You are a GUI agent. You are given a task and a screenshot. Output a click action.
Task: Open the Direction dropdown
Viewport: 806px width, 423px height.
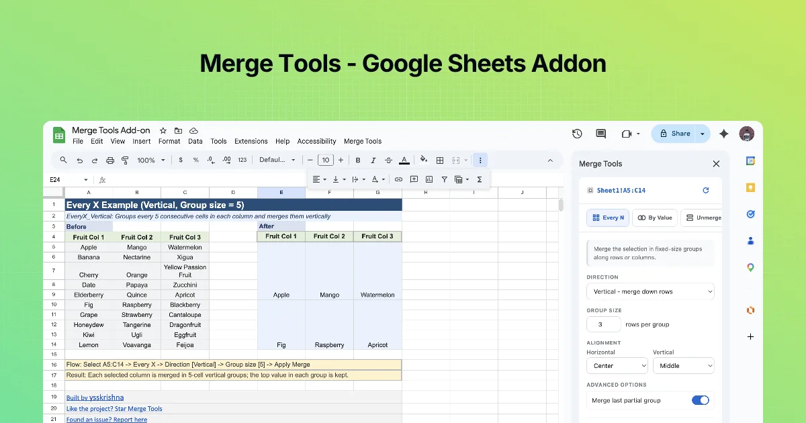tap(650, 291)
